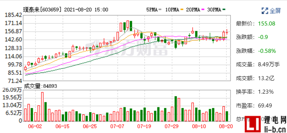The height and width of the screenshot is (133, 287).
Task: Select the 30PMA legend label
Action: pos(214,10)
